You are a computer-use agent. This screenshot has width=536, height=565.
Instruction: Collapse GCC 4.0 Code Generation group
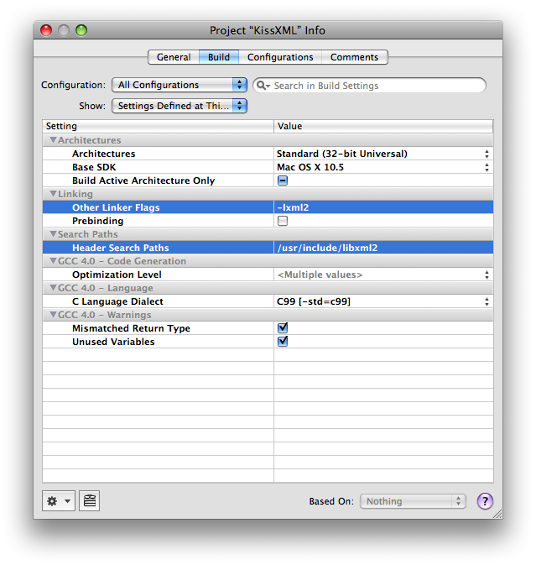pyautogui.click(x=54, y=260)
